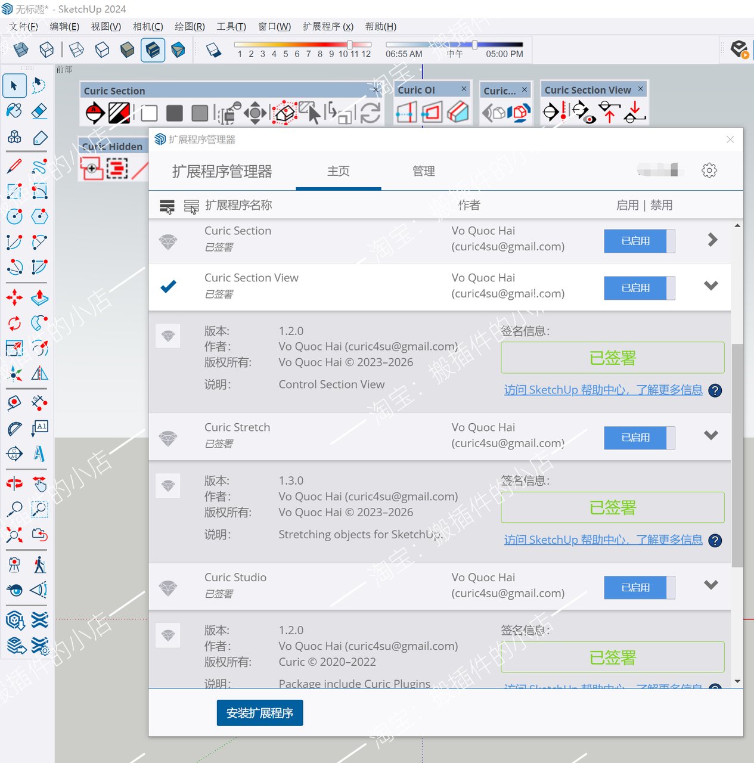Select the arrow Select tool
The height and width of the screenshot is (763, 754).
[x=14, y=86]
